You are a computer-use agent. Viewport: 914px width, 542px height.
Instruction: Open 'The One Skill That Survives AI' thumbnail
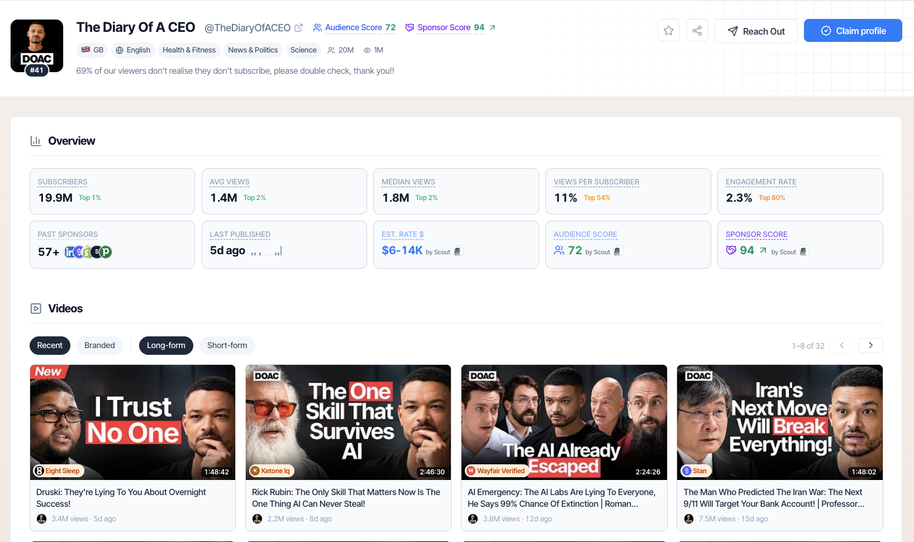(x=349, y=422)
